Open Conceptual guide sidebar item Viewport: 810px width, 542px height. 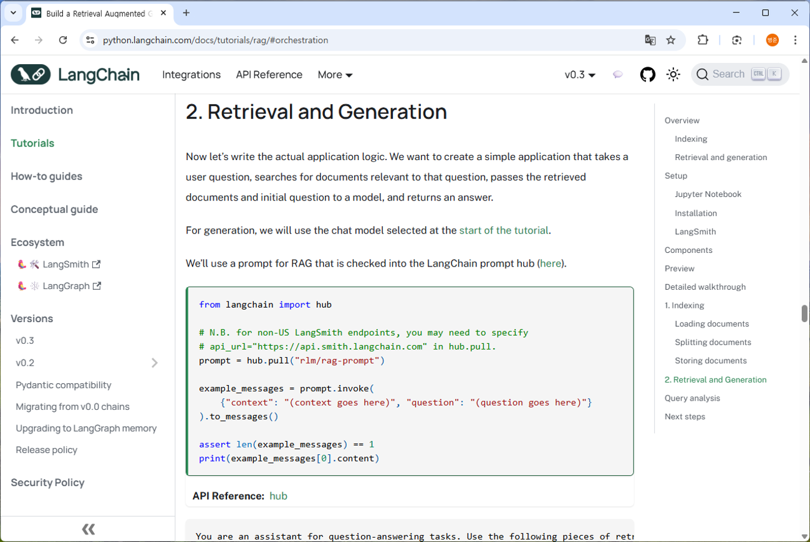pyautogui.click(x=54, y=209)
